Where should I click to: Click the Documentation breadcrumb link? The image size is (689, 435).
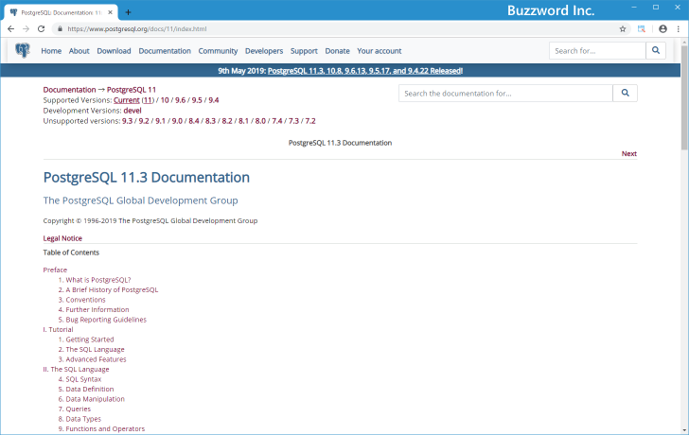pos(69,90)
